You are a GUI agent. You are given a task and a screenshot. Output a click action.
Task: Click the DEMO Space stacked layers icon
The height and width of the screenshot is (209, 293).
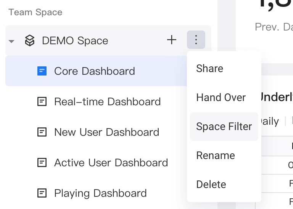(x=29, y=40)
